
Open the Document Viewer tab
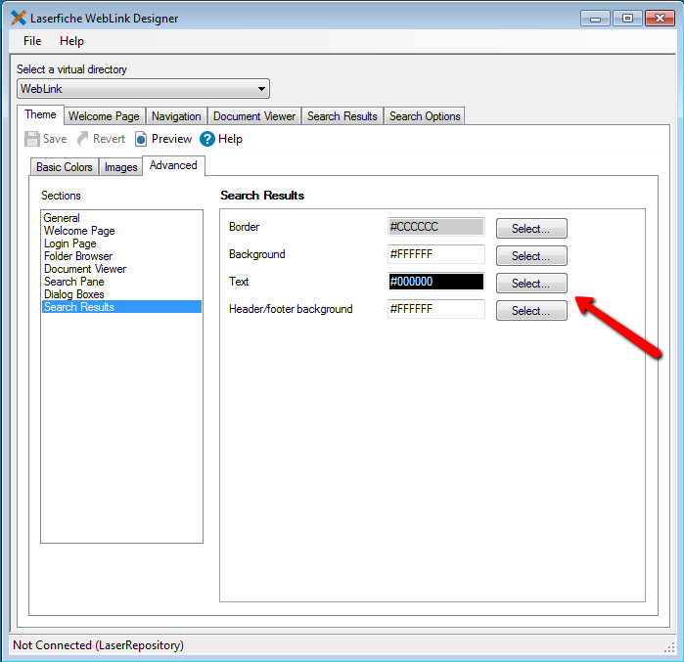click(254, 116)
